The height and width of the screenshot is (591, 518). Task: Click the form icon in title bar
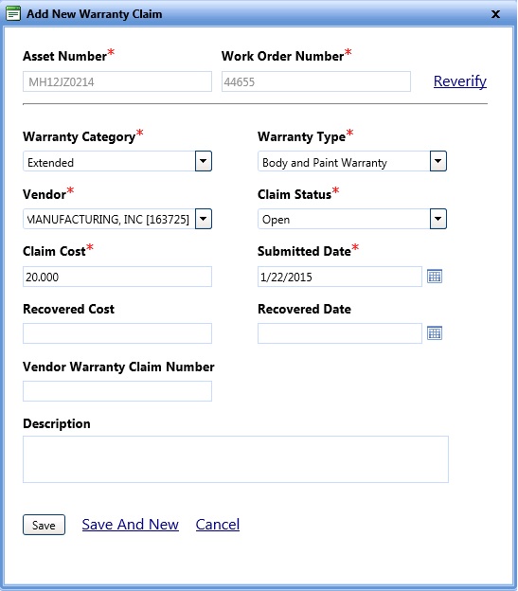tap(13, 14)
